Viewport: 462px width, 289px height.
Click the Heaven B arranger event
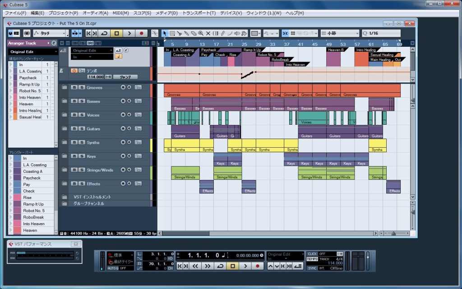point(333,56)
